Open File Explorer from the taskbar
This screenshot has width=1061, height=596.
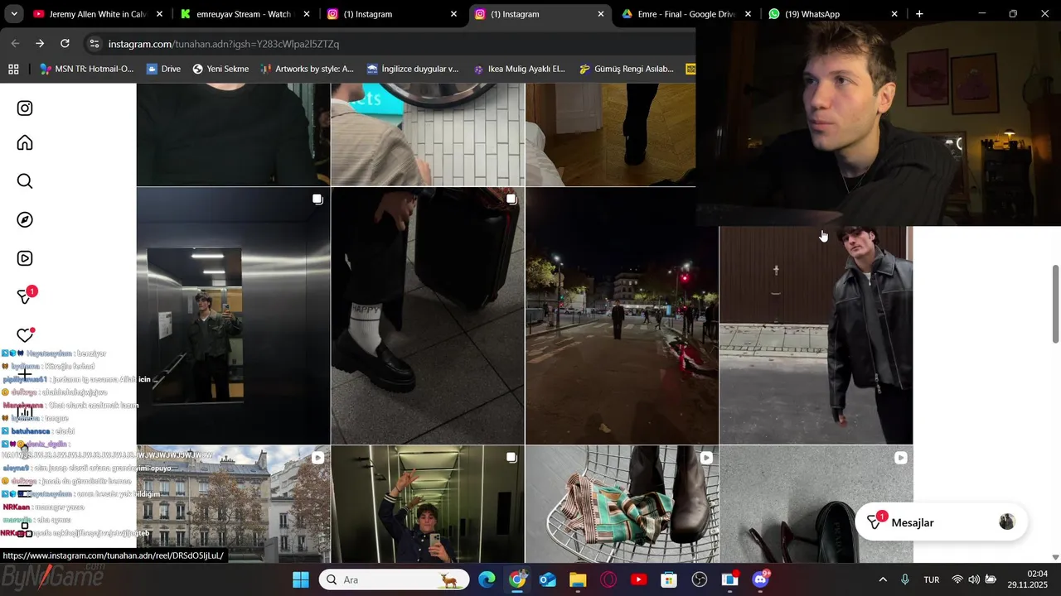pyautogui.click(x=578, y=579)
